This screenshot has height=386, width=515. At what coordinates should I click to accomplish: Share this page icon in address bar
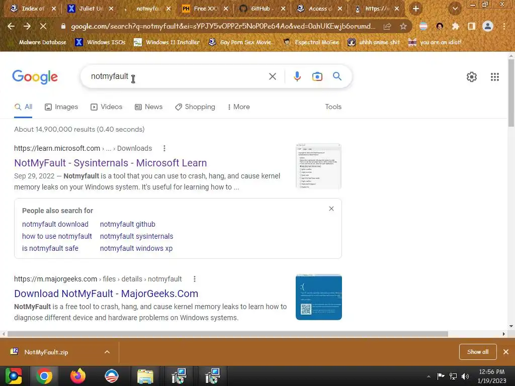387,26
